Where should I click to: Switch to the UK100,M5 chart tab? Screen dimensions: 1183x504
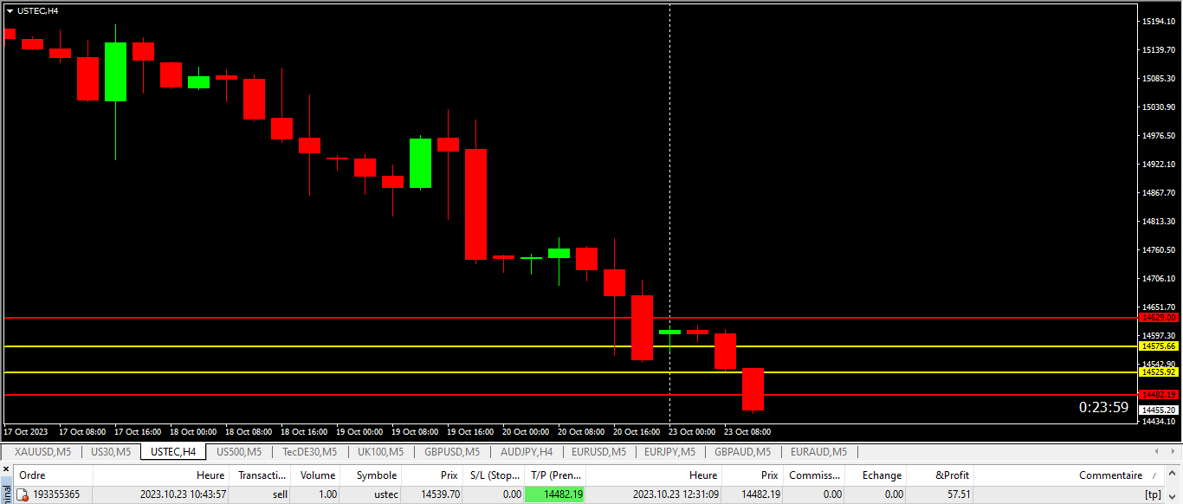tap(380, 452)
